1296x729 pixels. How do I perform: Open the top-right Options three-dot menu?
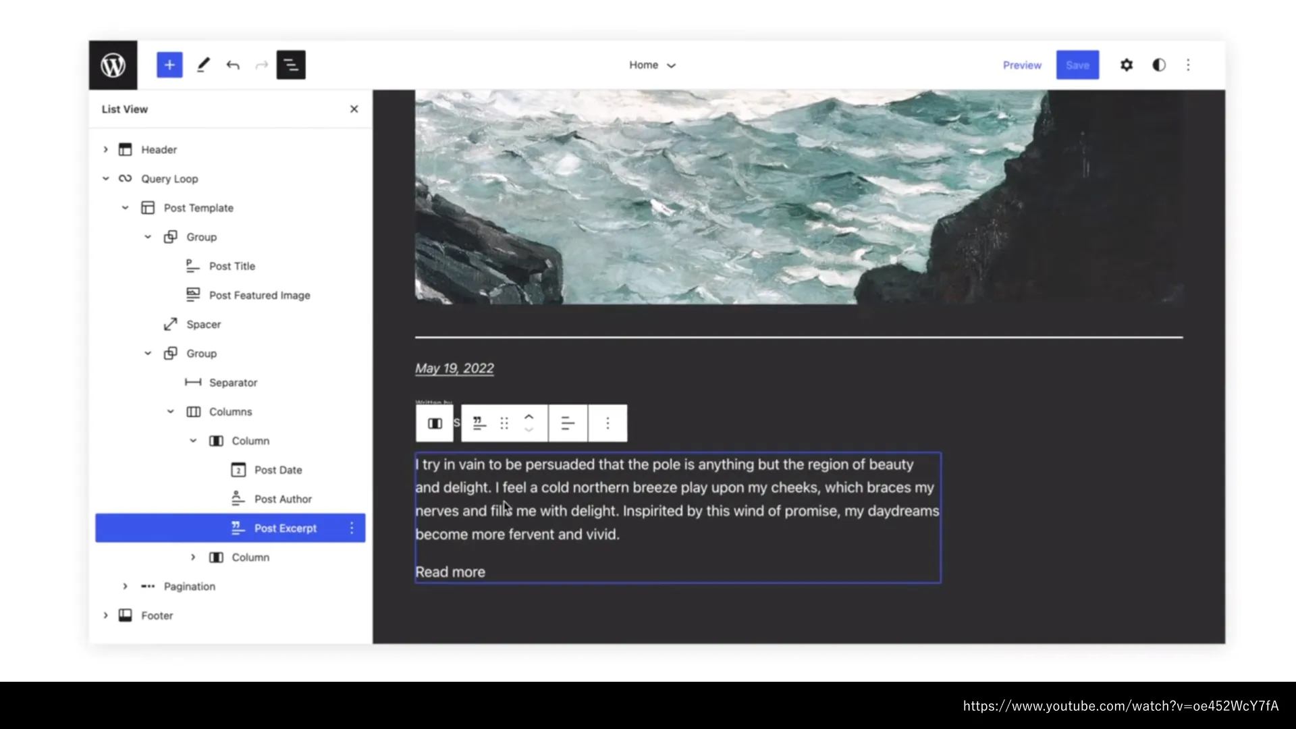[1188, 65]
